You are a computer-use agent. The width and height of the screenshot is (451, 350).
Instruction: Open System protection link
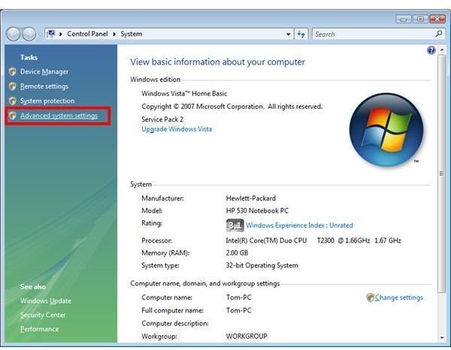(47, 101)
